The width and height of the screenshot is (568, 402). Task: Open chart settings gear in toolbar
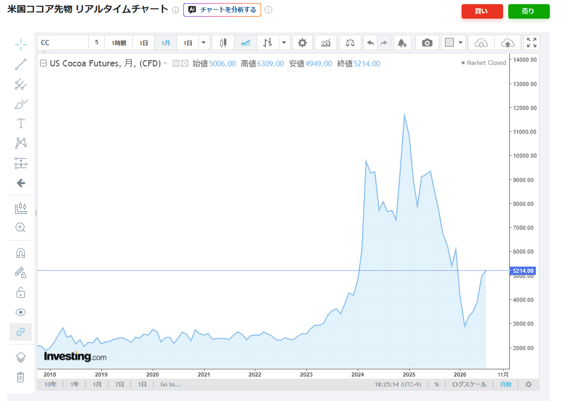303,43
